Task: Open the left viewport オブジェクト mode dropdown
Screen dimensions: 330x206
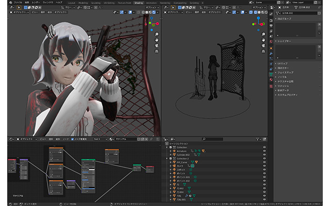Action: [x=20, y=12]
